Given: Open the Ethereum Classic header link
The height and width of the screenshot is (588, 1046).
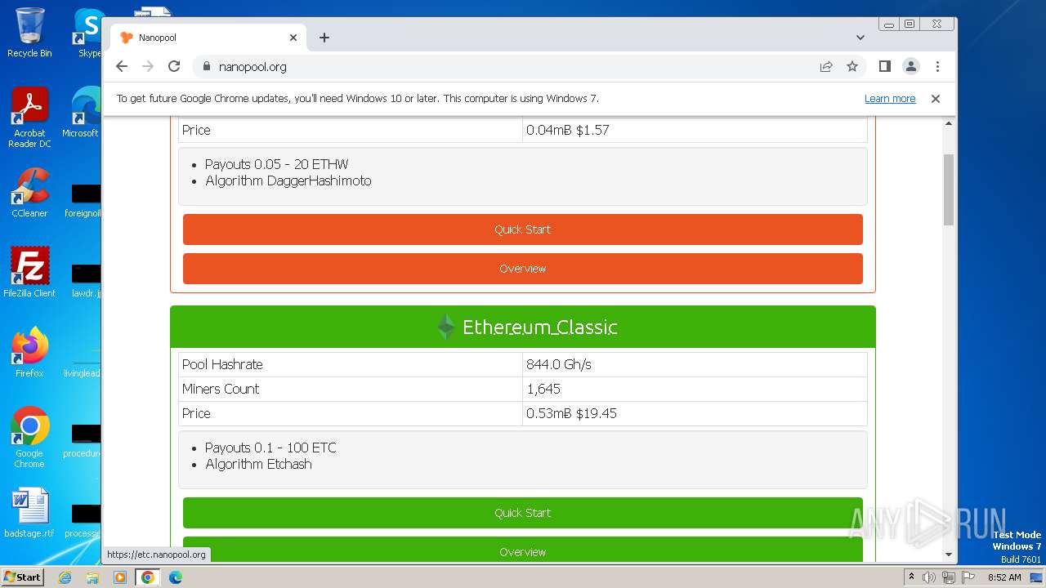Looking at the screenshot, I should pos(540,327).
